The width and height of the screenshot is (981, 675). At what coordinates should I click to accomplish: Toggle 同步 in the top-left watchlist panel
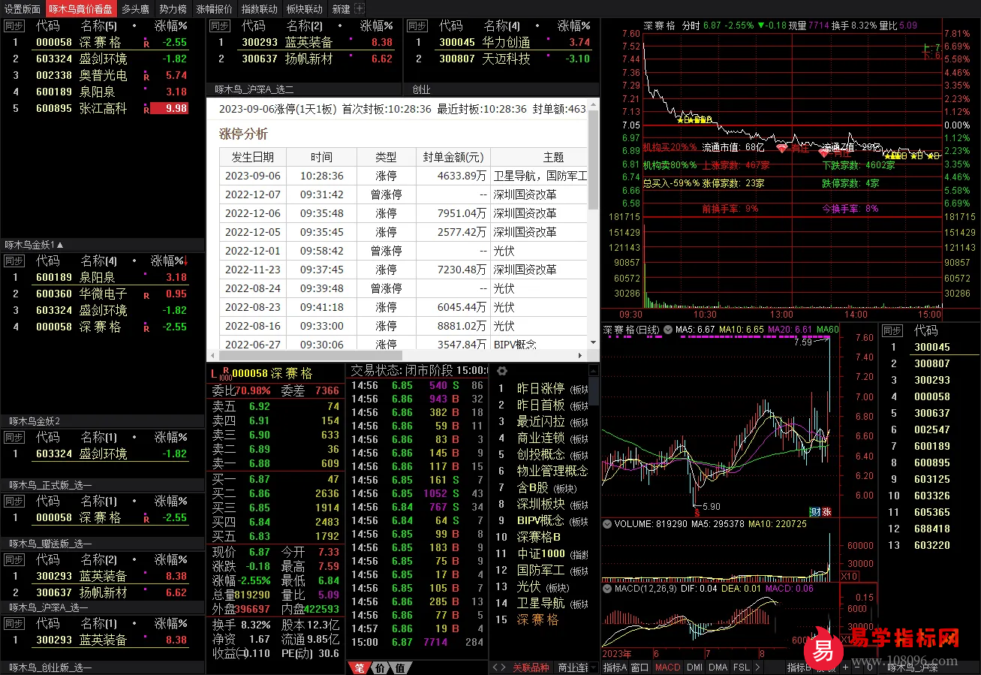click(x=14, y=26)
